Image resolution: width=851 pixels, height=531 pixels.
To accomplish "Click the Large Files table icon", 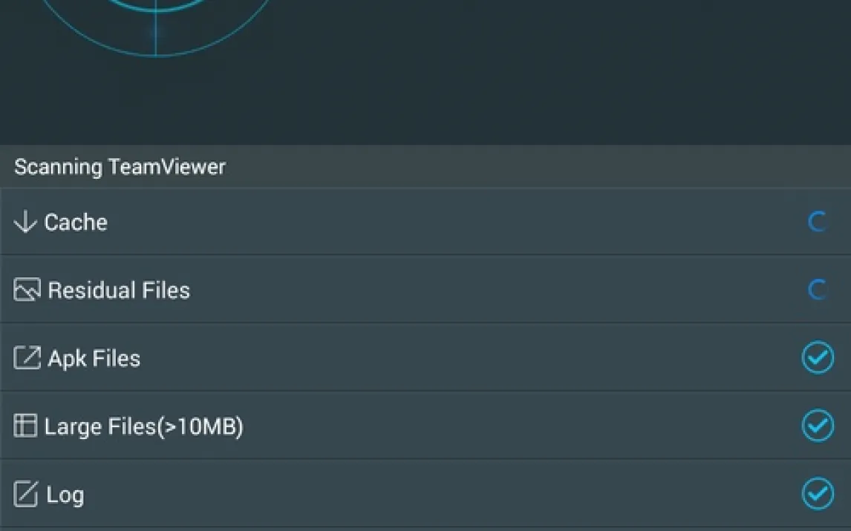I will click(x=25, y=426).
